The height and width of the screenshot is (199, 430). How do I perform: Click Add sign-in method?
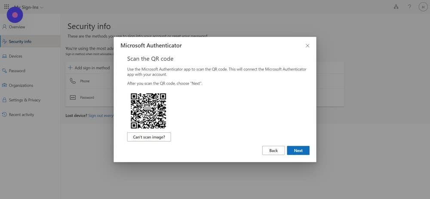[x=89, y=68]
